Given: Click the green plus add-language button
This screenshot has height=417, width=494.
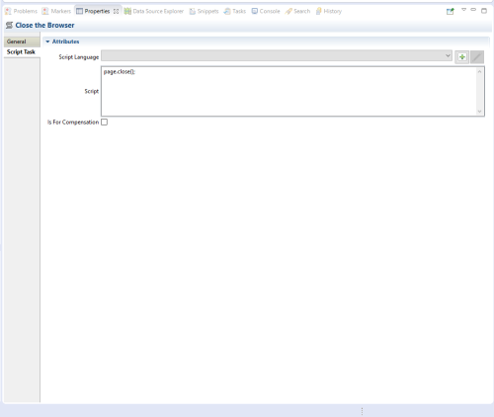Looking at the screenshot, I should (x=462, y=57).
